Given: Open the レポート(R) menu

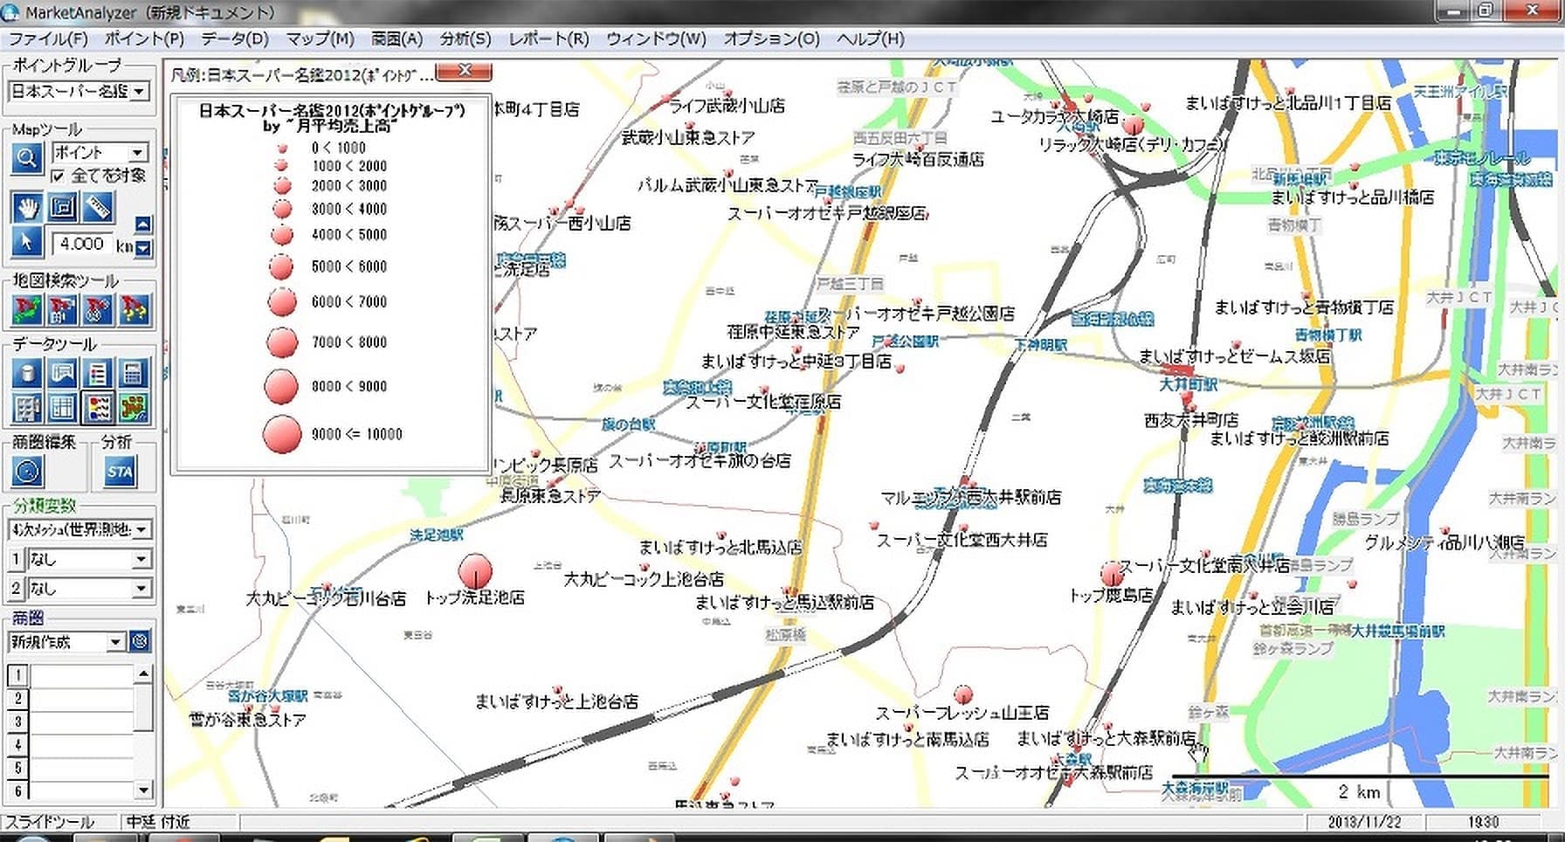Looking at the screenshot, I should click(x=548, y=39).
